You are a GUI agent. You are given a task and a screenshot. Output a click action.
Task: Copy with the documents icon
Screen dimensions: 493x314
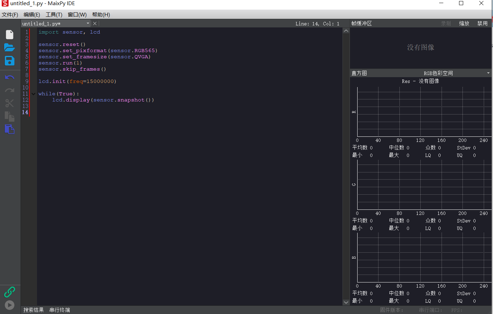(10, 116)
